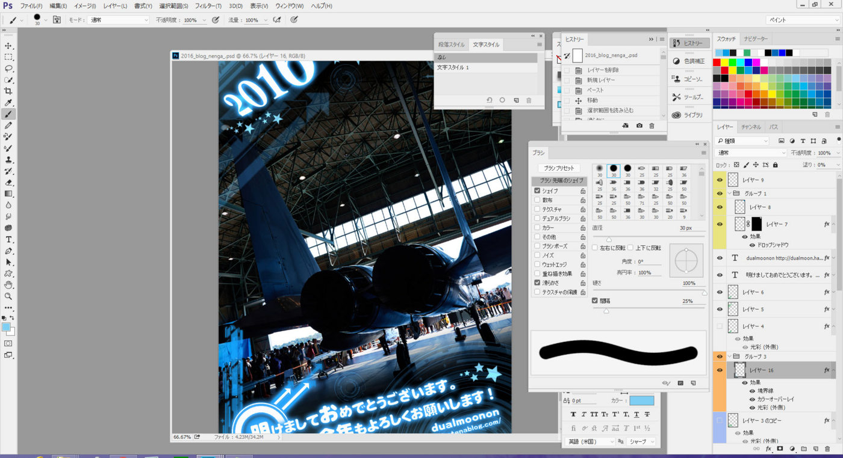Enable the デュアルブラシ checkbox
843x458 pixels.
[x=537, y=218]
